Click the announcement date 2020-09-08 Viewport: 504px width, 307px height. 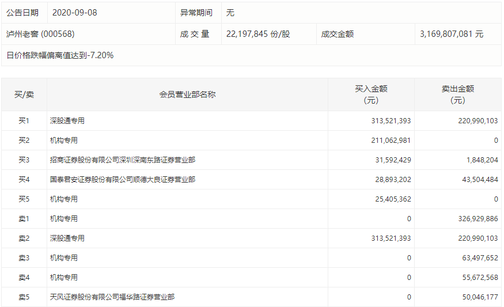[74, 13]
